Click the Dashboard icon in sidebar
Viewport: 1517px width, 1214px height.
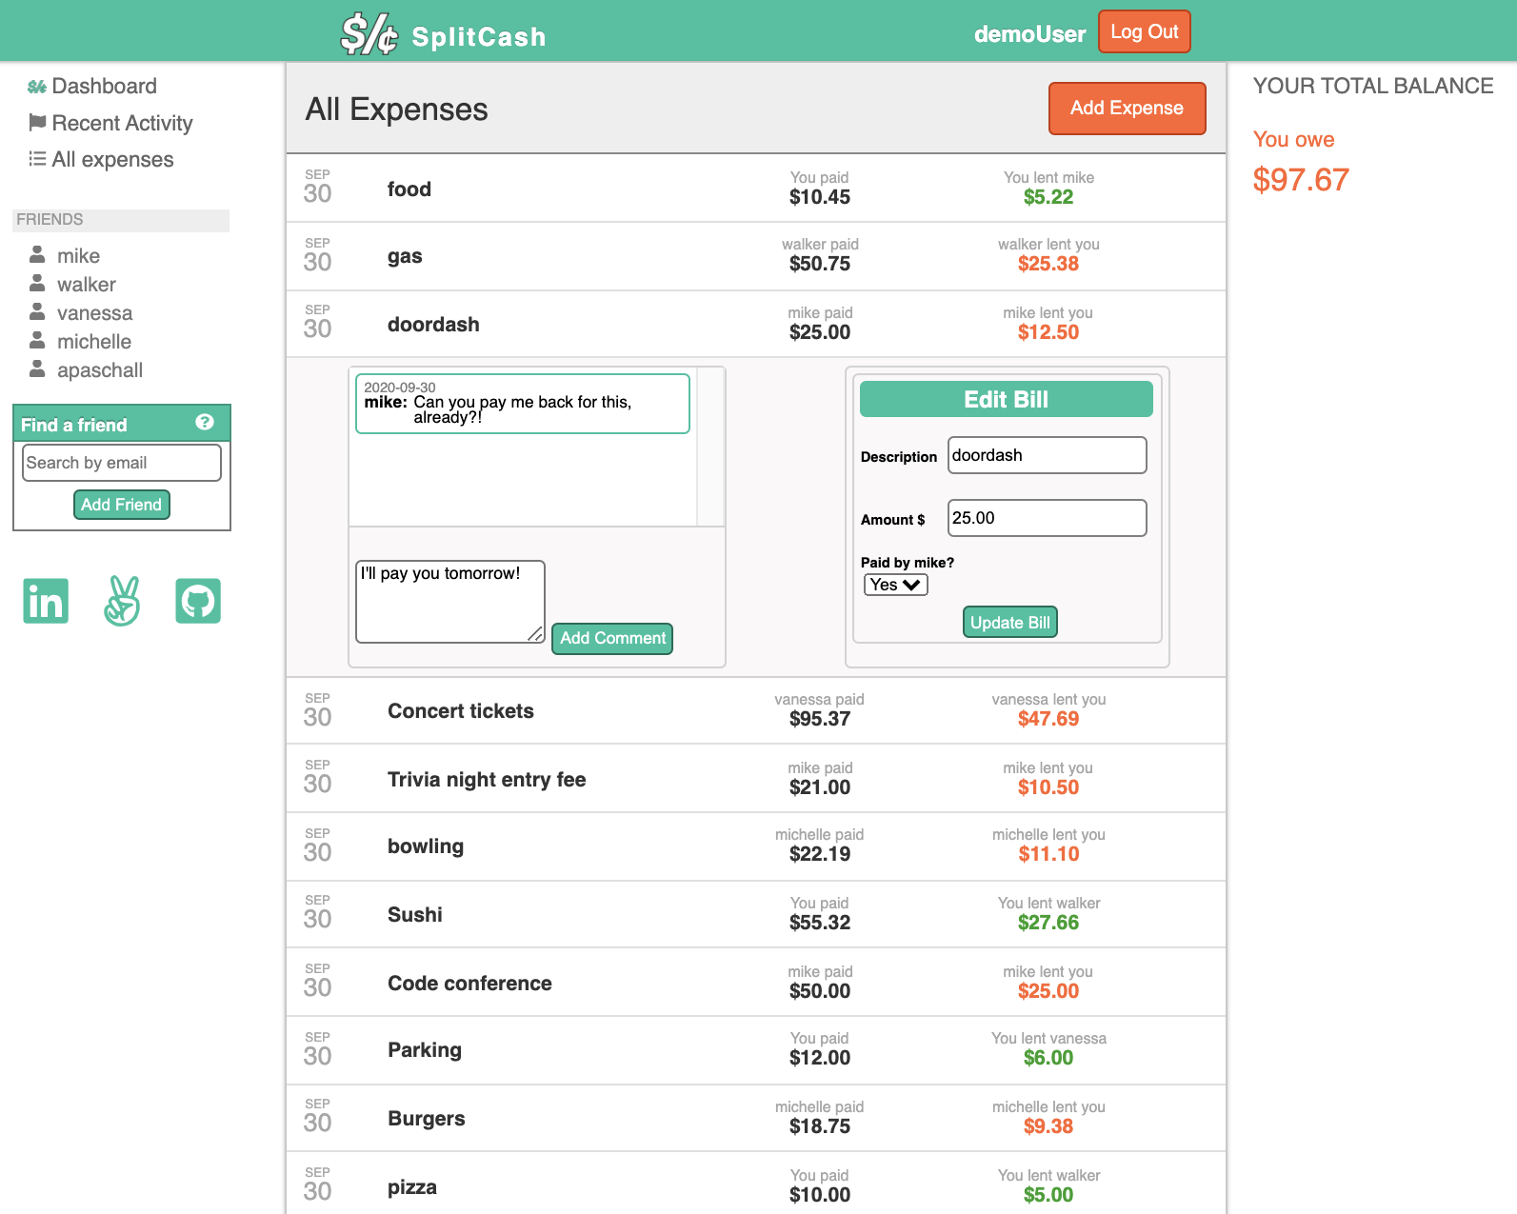37,87
